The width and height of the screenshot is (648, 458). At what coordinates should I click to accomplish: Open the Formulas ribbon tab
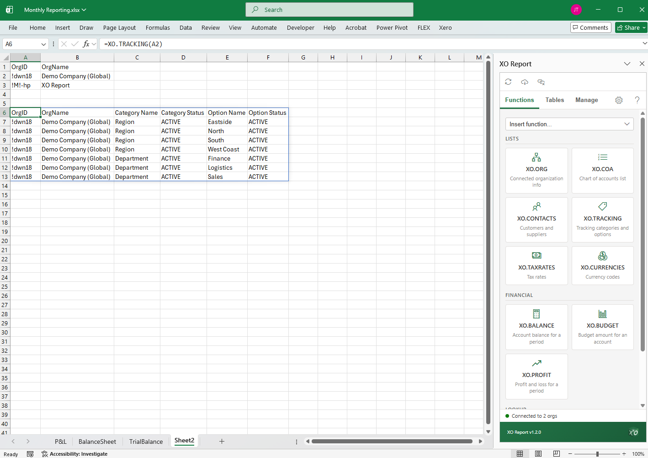[x=158, y=27]
